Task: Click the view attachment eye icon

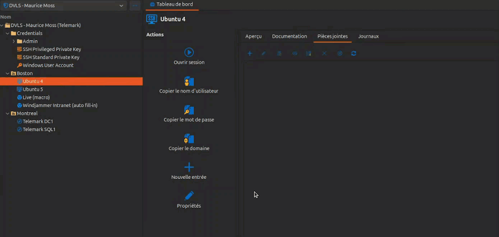Action: [x=295, y=54]
